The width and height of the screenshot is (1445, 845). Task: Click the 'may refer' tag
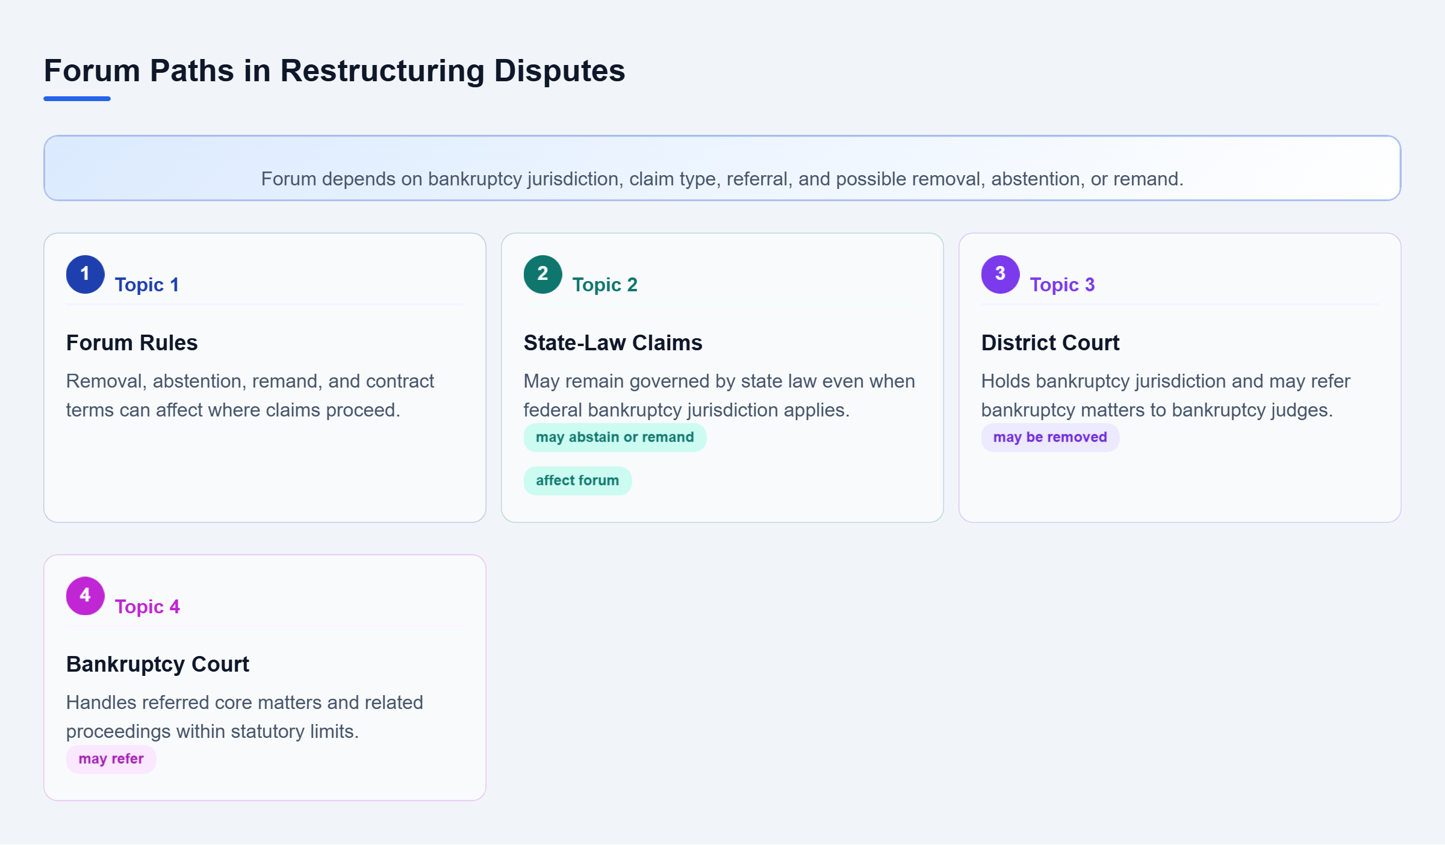pos(111,759)
